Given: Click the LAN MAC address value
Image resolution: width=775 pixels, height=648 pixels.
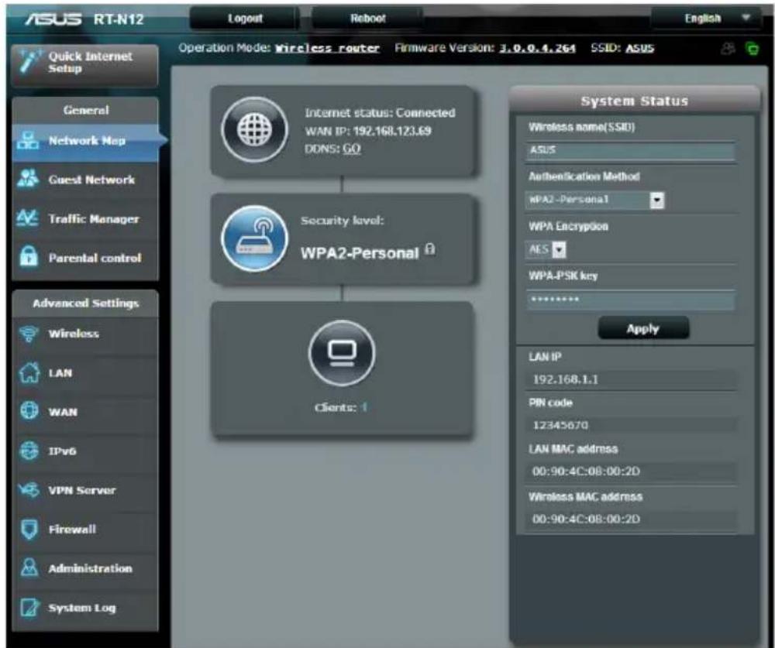Looking at the screenshot, I should click(x=586, y=471).
